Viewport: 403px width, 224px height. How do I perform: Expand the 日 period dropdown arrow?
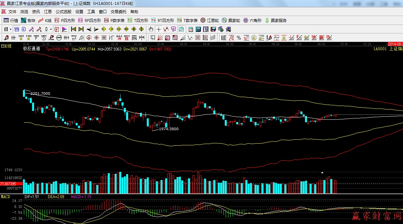pyautogui.click(x=10, y=29)
